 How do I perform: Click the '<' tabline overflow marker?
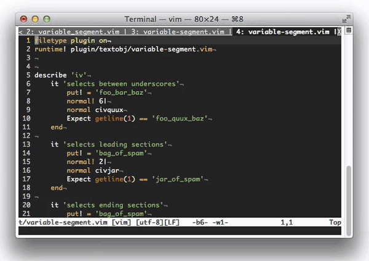[x=20, y=31]
